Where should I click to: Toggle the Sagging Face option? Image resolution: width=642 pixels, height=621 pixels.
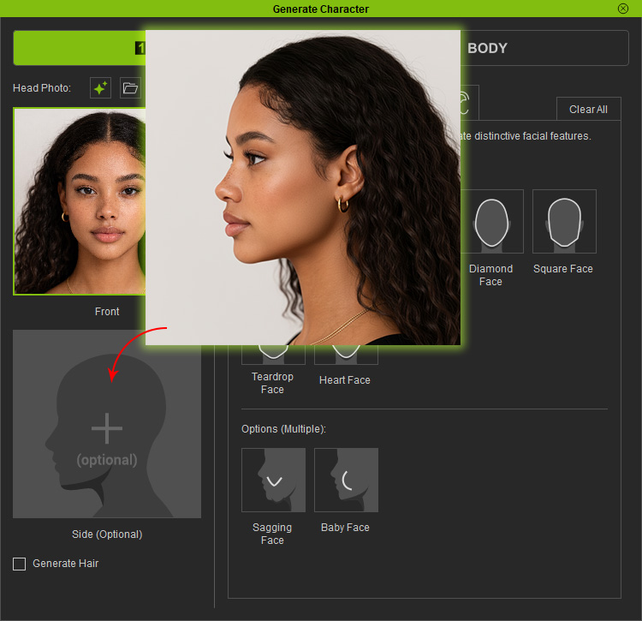point(274,480)
